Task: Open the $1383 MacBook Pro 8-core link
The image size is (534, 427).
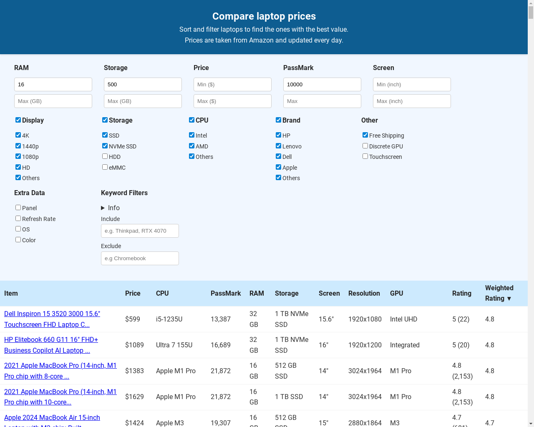Action: 60,371
